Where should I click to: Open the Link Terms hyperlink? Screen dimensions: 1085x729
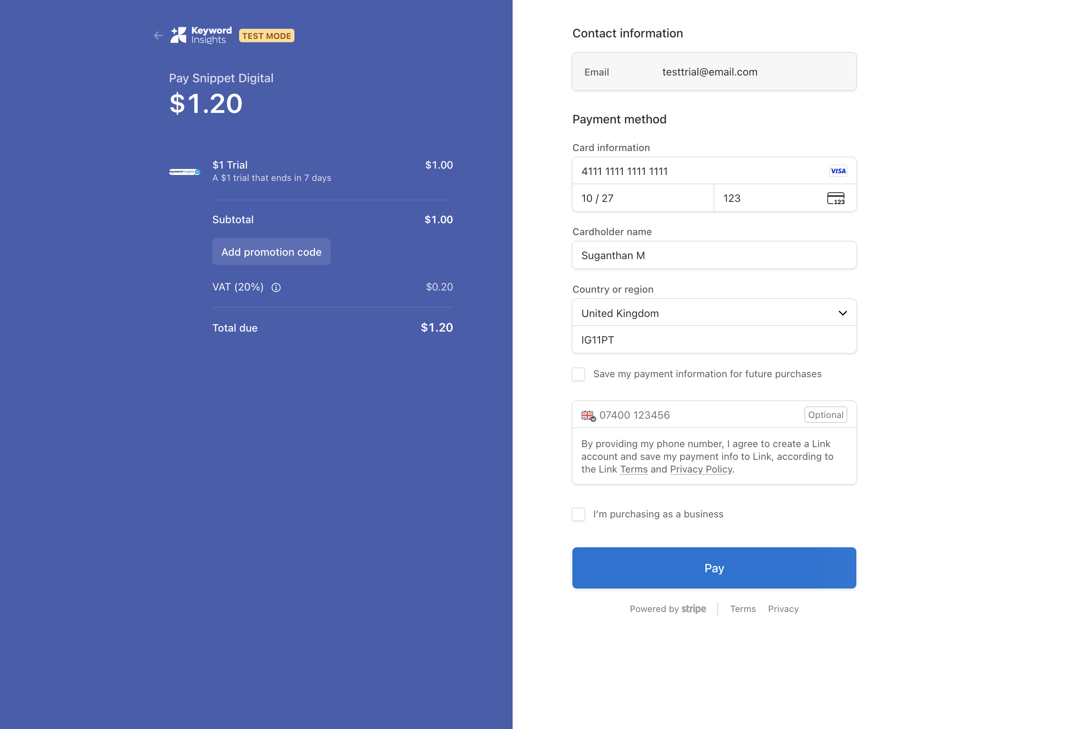pos(633,469)
